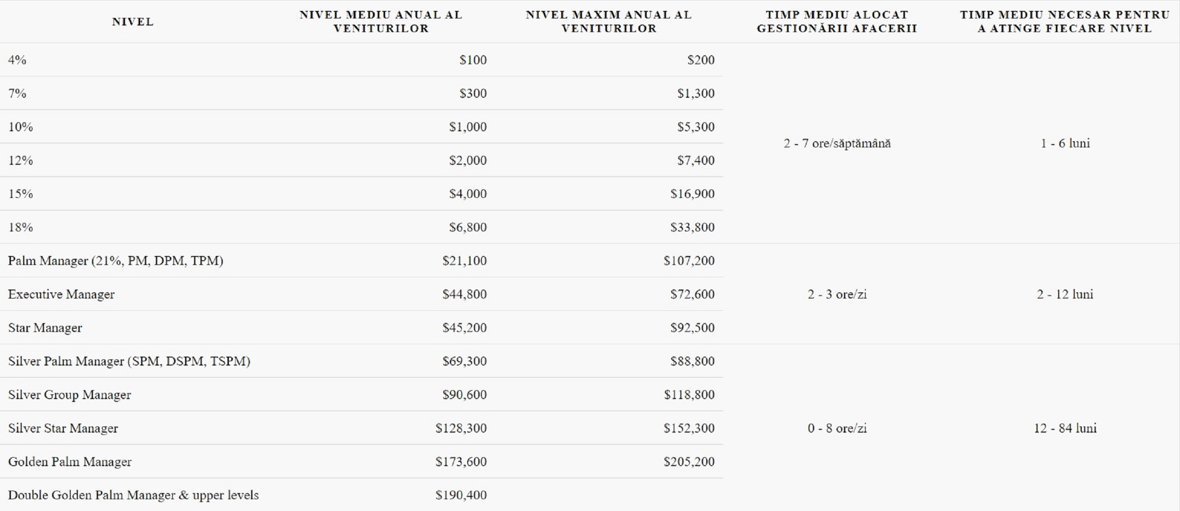Select the Executive Manager row label
This screenshot has width=1180, height=511.
pyautogui.click(x=61, y=294)
